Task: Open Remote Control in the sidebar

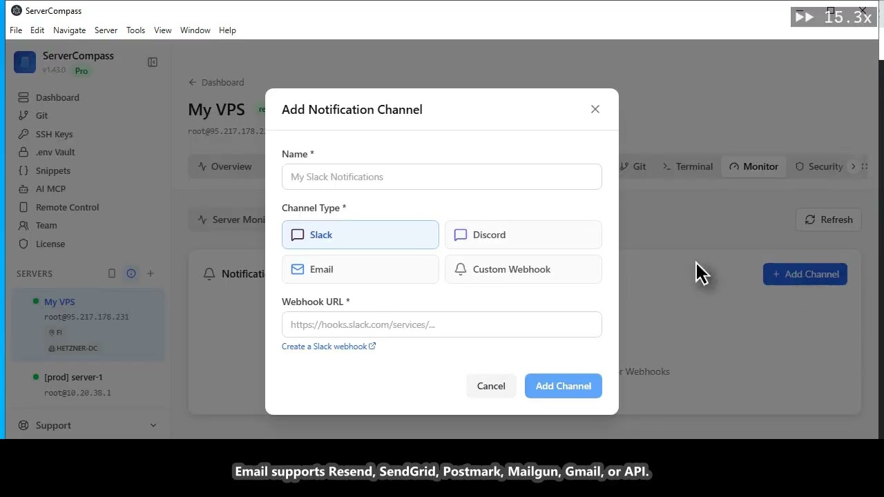Action: click(67, 207)
